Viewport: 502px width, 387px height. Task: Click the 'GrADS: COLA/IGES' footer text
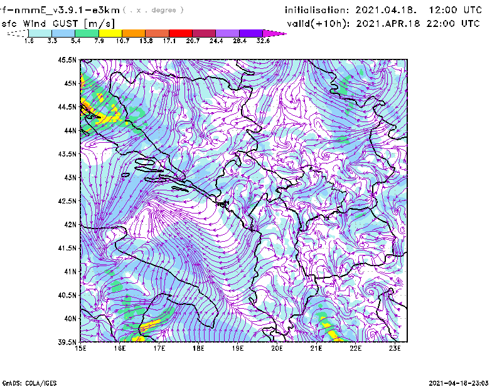tap(29, 383)
